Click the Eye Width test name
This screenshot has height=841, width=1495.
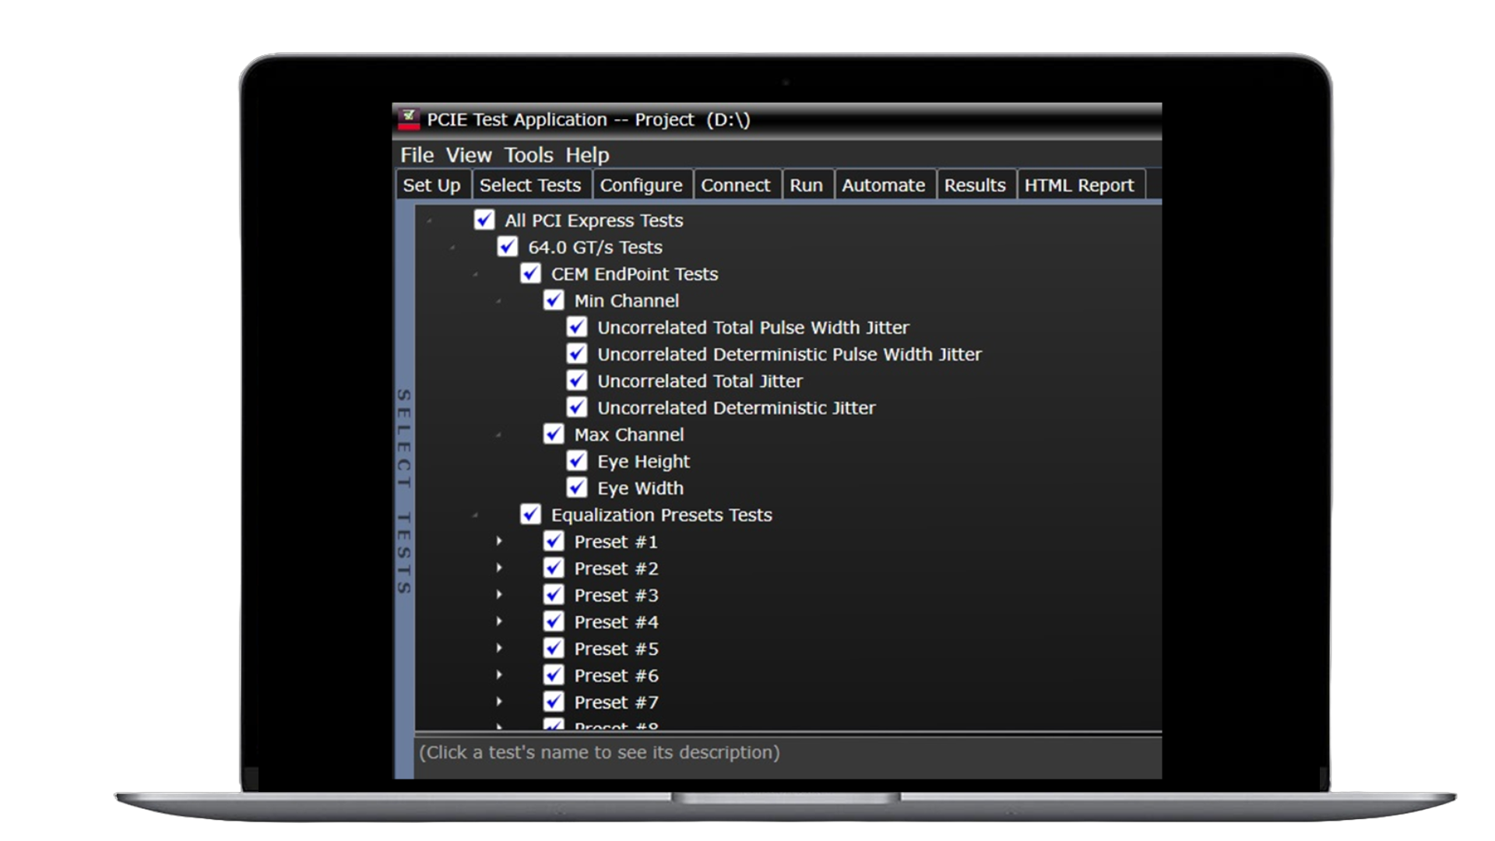[640, 488]
